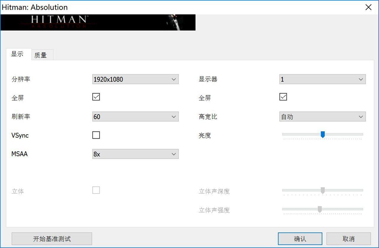The width and height of the screenshot is (379, 248).
Task: Cancel with the 取消 button
Action: (x=349, y=239)
